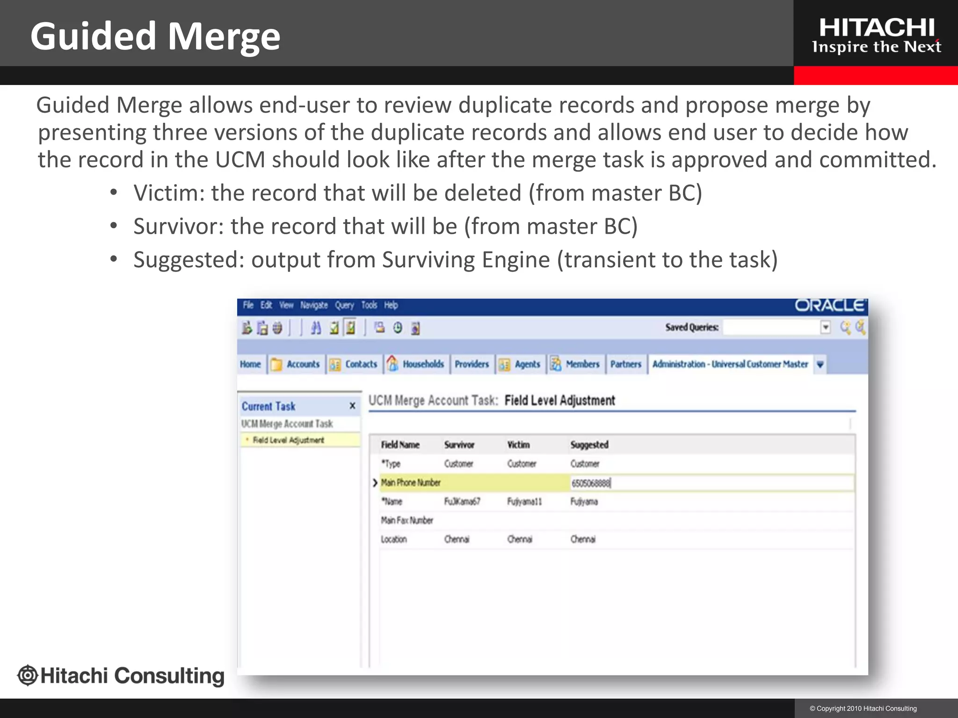This screenshot has height=718, width=958.
Task: Click the Accounts tab folder icon
Action: point(276,365)
